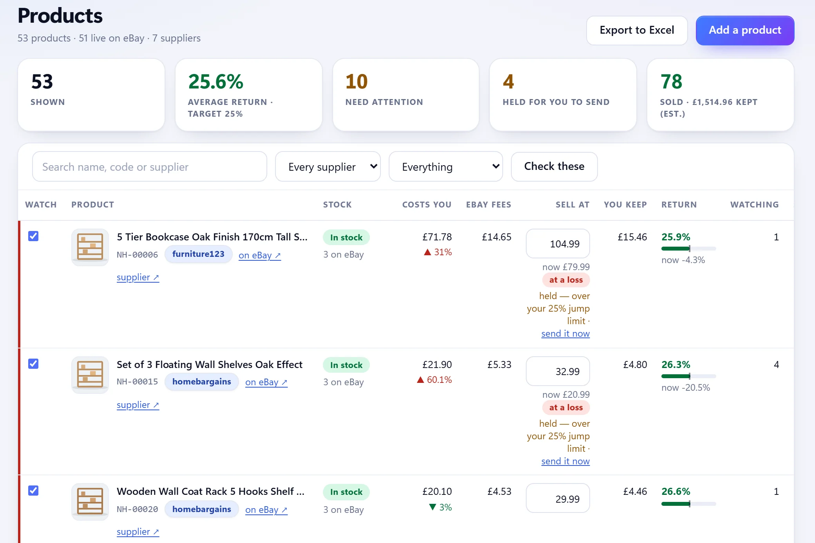Click homebargains tag on Wooden Coat Rack row
Viewport: 815px width, 543px height.
coord(201,509)
